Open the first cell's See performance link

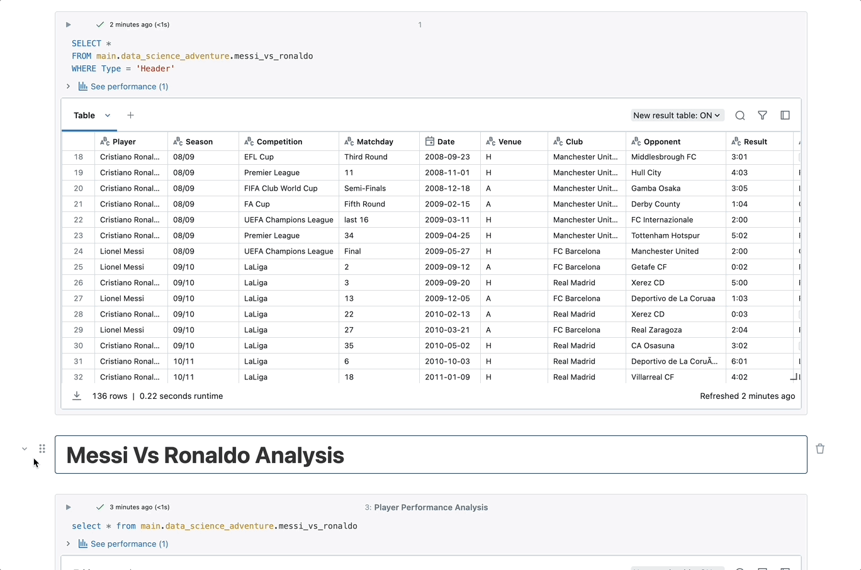pos(129,86)
